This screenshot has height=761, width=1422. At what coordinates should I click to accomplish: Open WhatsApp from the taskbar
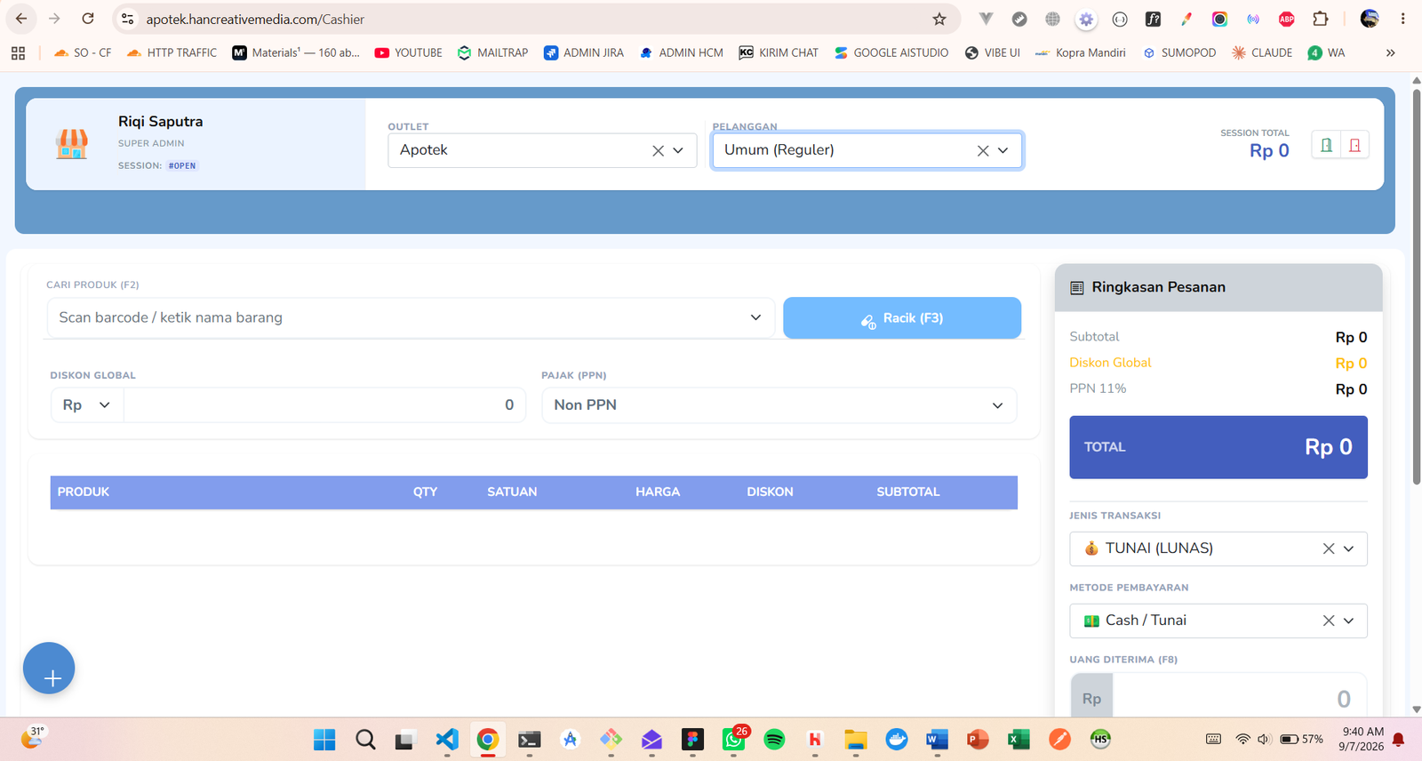733,739
